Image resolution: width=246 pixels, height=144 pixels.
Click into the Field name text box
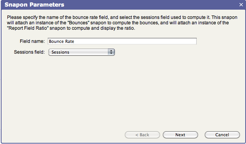pos(122,41)
